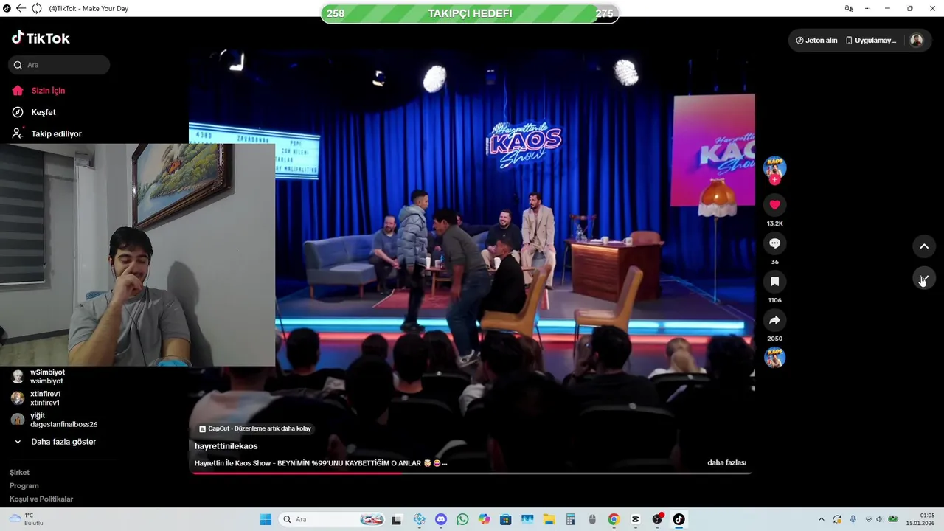Bookmark the video
Image resolution: width=944 pixels, height=531 pixels.
[774, 282]
